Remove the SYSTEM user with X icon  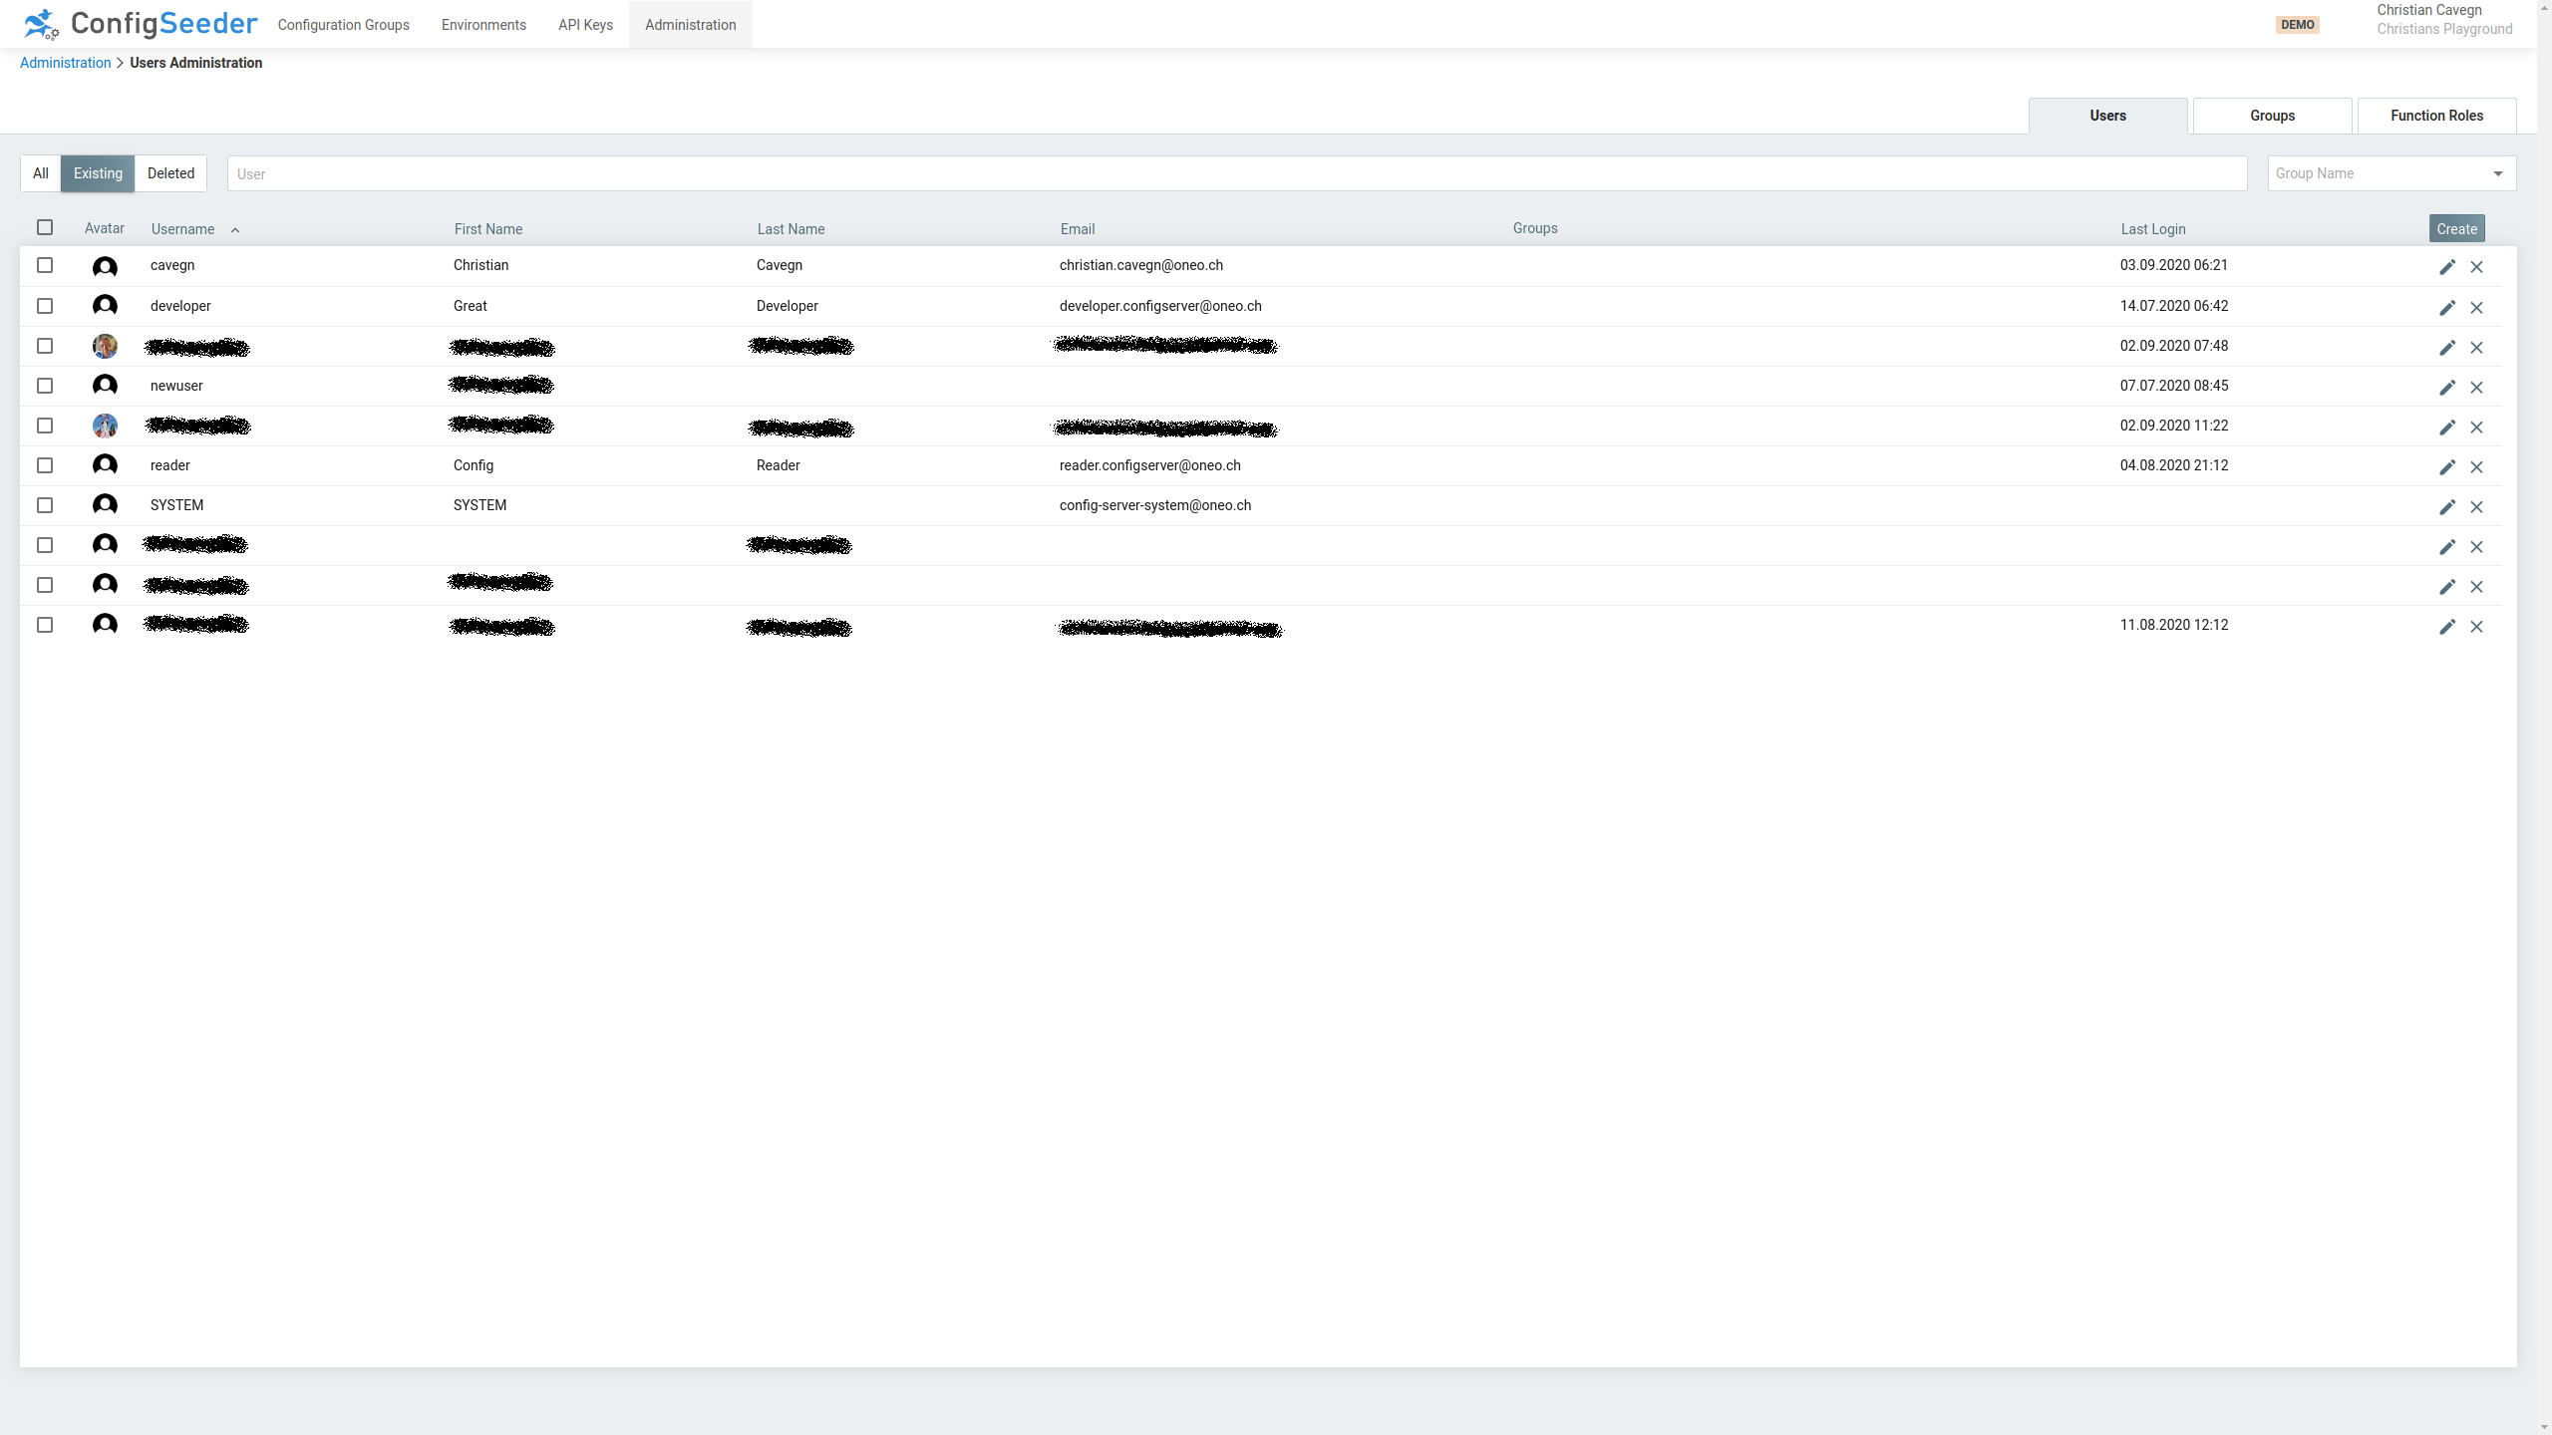pyautogui.click(x=2477, y=506)
